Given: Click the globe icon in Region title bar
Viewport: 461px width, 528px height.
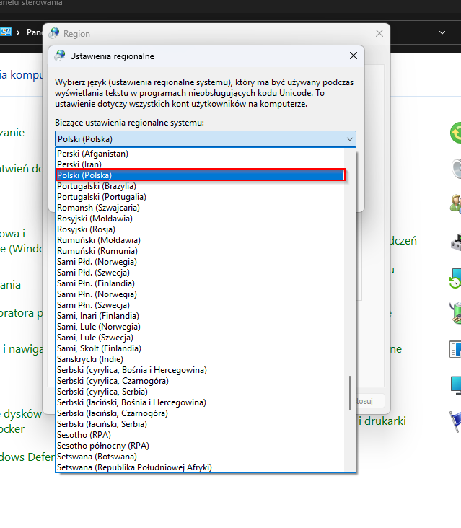Looking at the screenshot, I should (54, 34).
